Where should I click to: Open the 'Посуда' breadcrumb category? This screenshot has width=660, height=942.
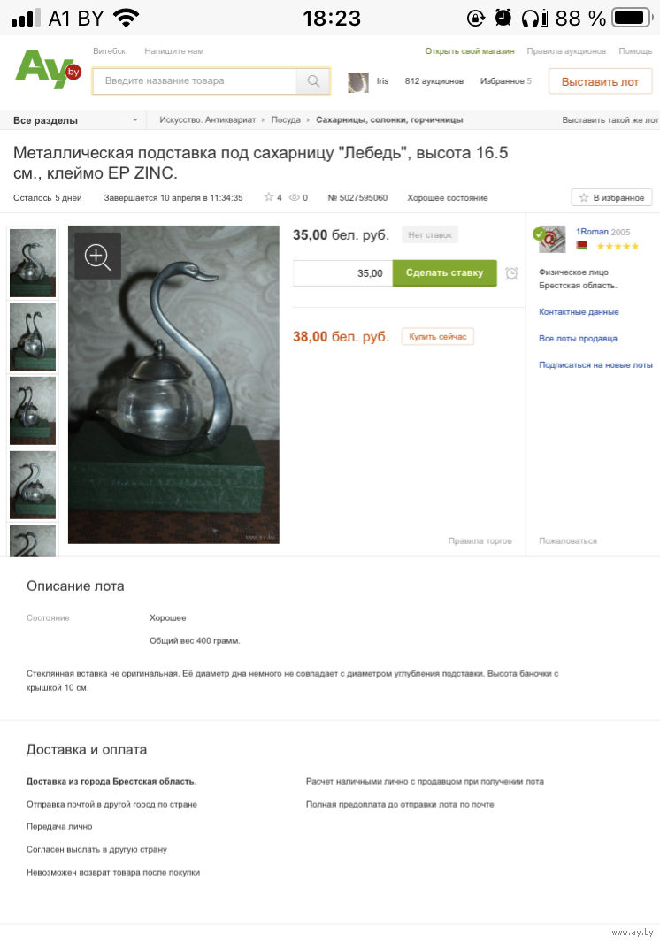[x=286, y=120]
